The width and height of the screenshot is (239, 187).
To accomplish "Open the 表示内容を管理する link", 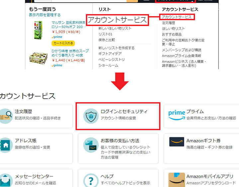I will tap(45, 15).
